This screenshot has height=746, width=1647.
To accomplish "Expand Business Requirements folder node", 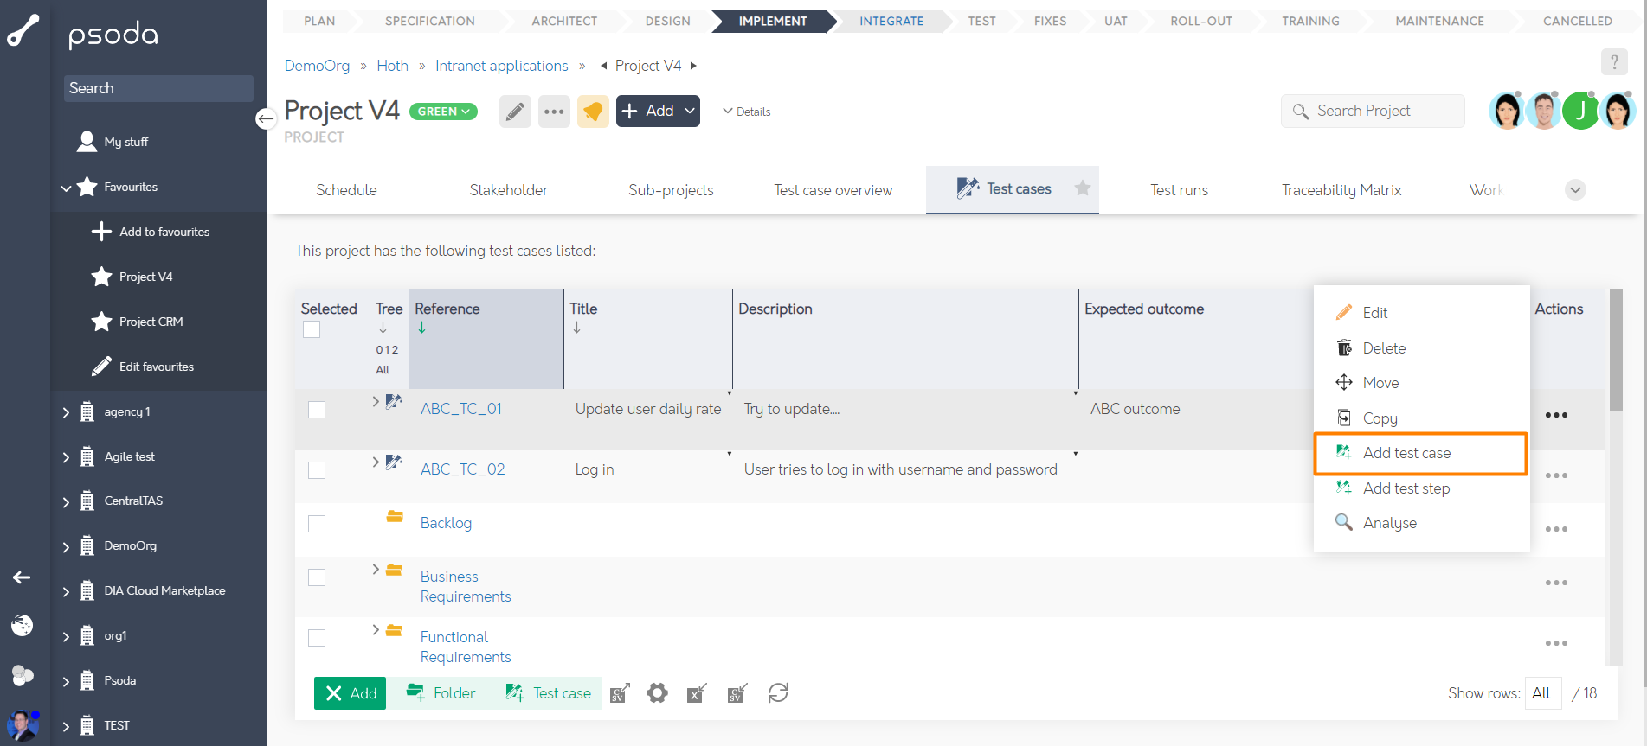I will (376, 569).
